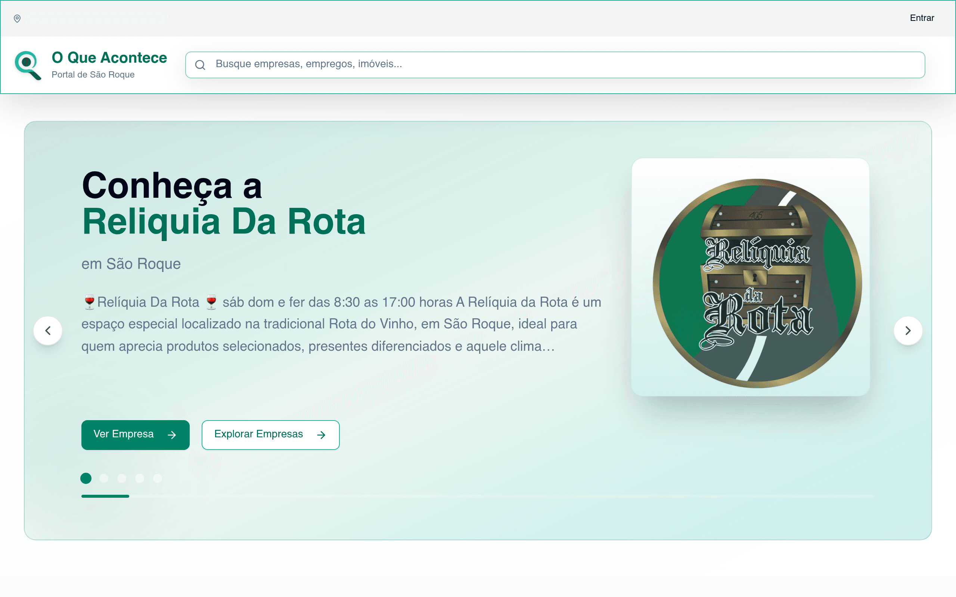Choose the fifth carousel dot
The height and width of the screenshot is (597, 956).
tap(157, 478)
